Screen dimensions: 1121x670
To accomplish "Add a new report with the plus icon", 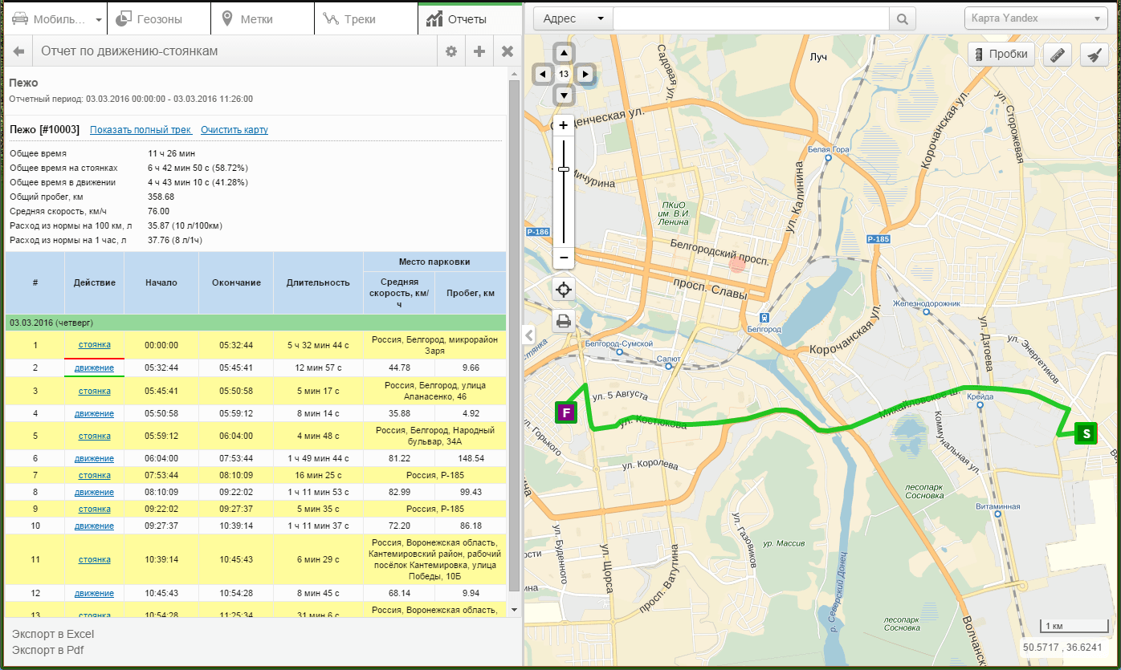I will pyautogui.click(x=479, y=51).
